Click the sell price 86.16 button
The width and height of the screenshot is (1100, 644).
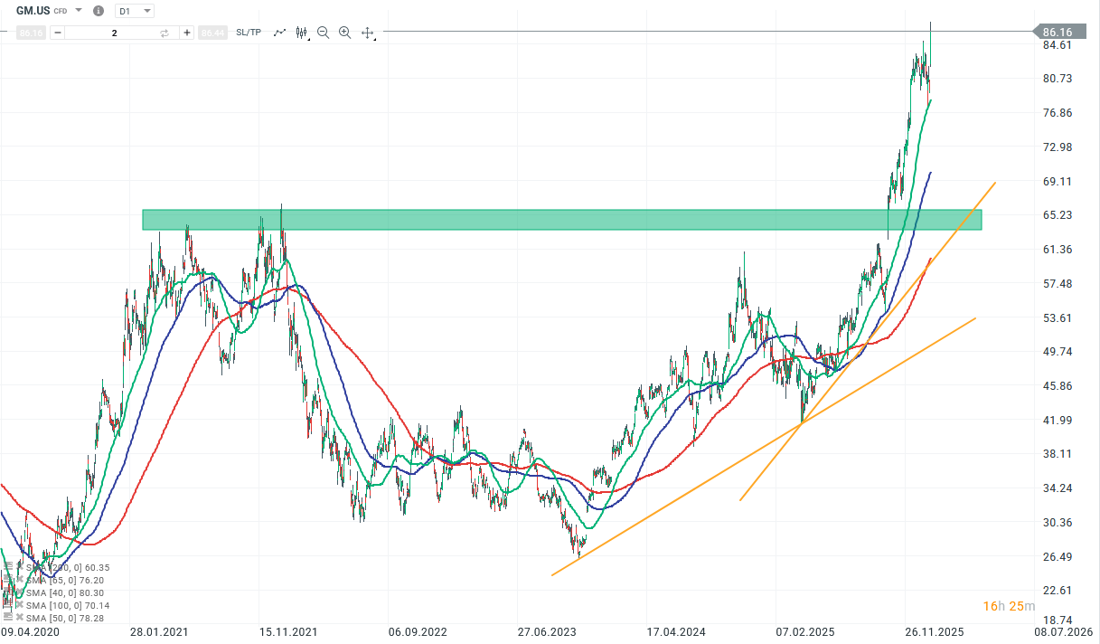coord(30,32)
